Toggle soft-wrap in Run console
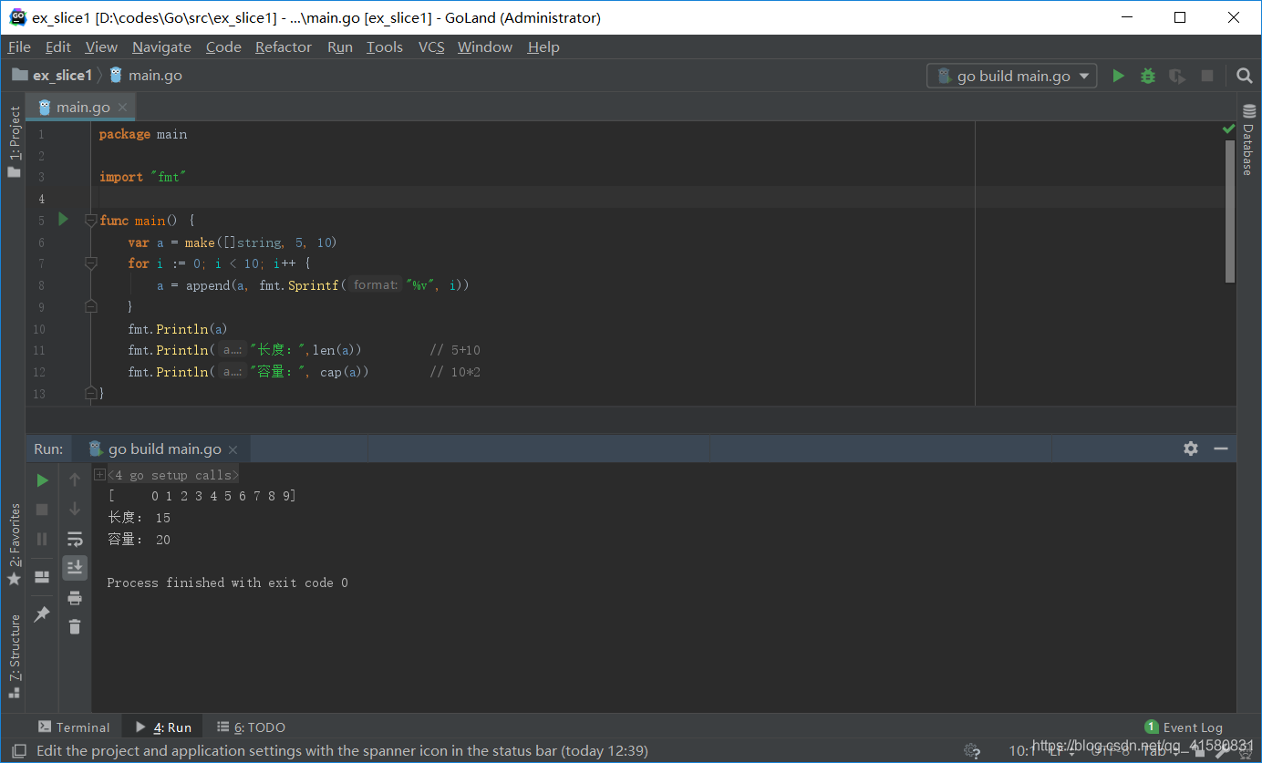 click(x=75, y=539)
